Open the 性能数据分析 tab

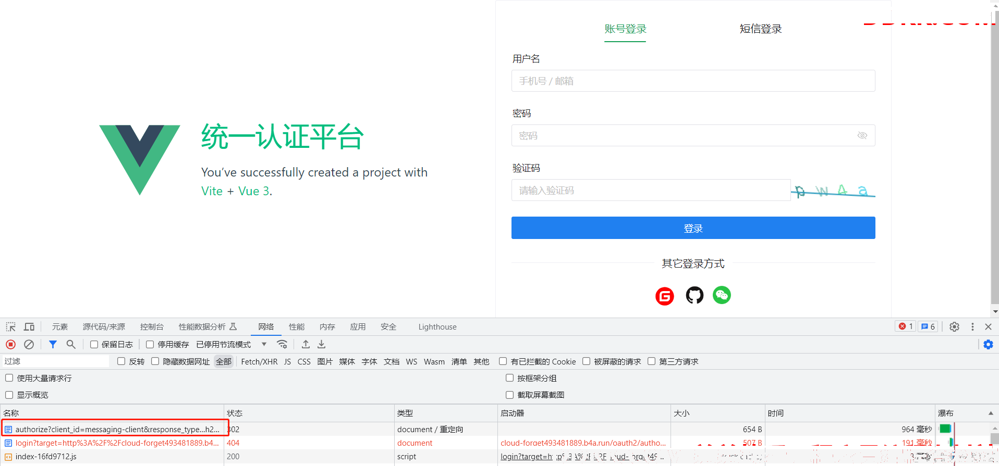click(208, 327)
